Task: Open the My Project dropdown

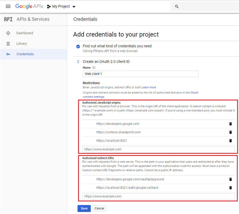Action: coord(61,6)
